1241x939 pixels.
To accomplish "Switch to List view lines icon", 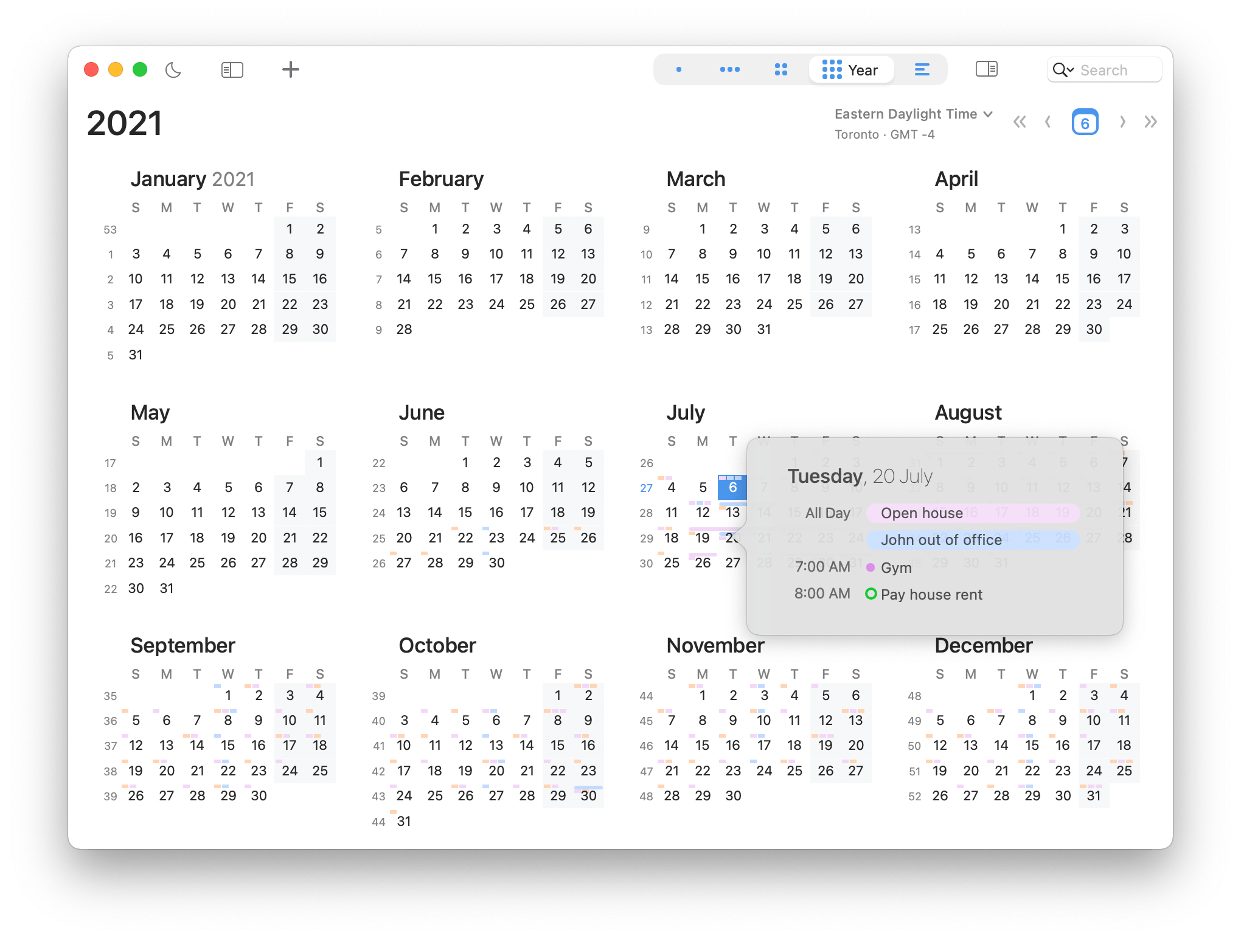I will [x=922, y=70].
